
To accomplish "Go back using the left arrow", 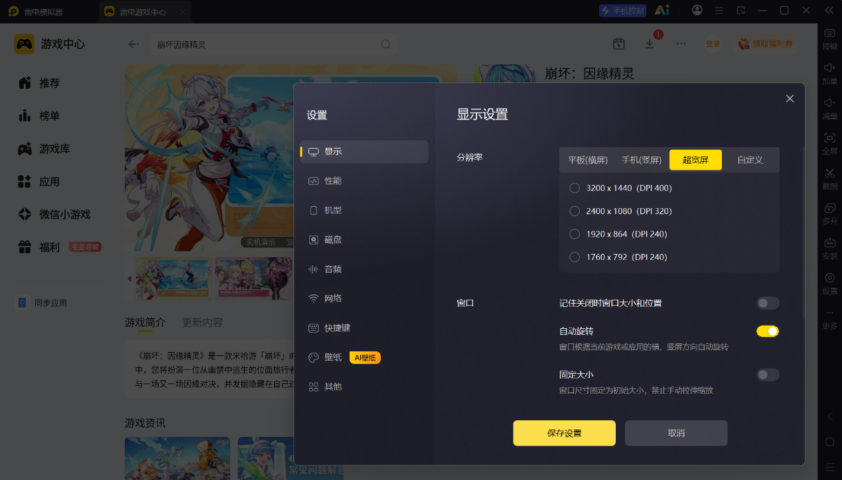I will coord(134,44).
